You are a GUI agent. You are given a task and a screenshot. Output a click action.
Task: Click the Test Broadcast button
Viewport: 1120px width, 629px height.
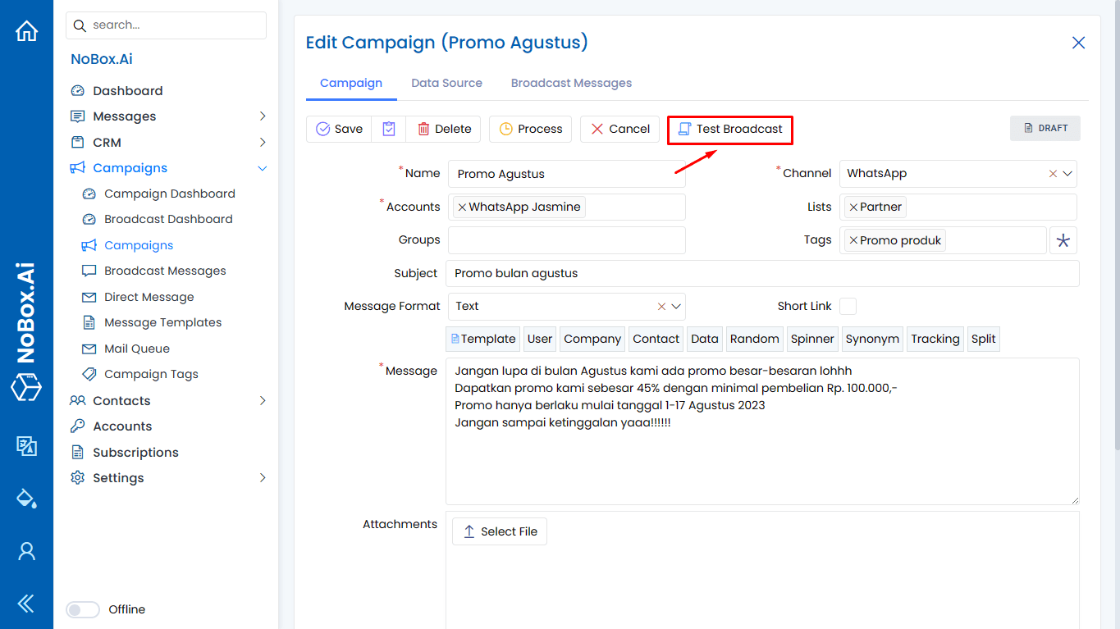tap(729, 129)
